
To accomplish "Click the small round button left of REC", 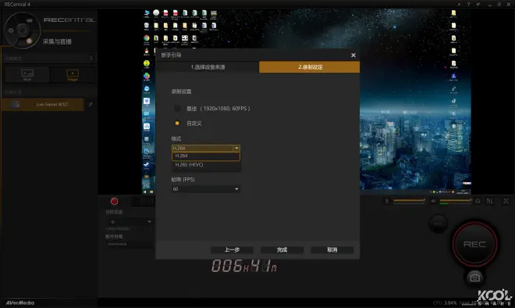I will [439, 224].
